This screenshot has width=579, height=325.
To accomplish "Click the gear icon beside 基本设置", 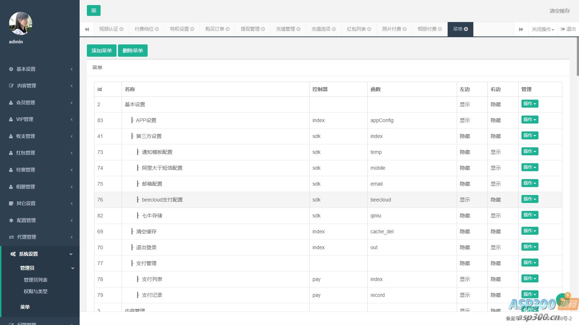I will 11,69.
